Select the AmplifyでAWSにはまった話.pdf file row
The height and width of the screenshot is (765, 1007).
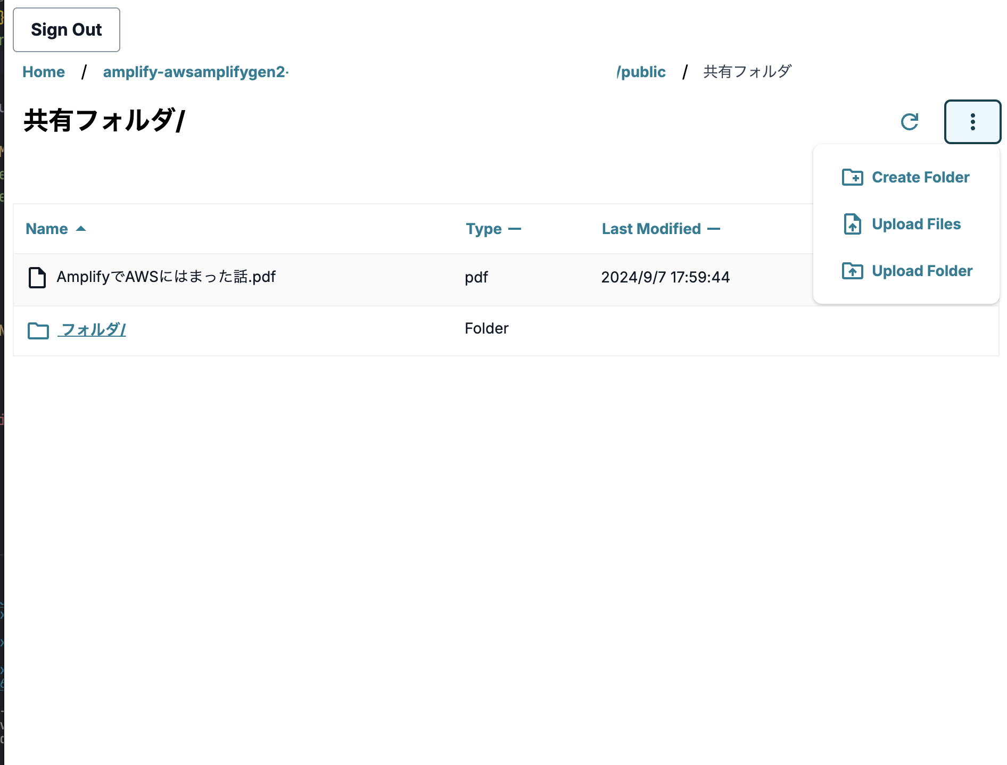(x=166, y=277)
